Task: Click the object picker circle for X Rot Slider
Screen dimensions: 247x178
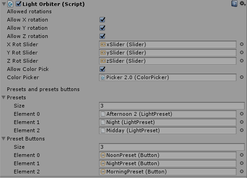Action: coord(242,44)
